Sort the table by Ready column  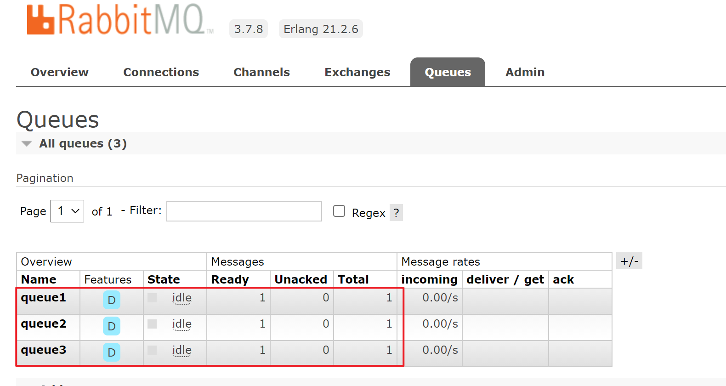(x=230, y=279)
